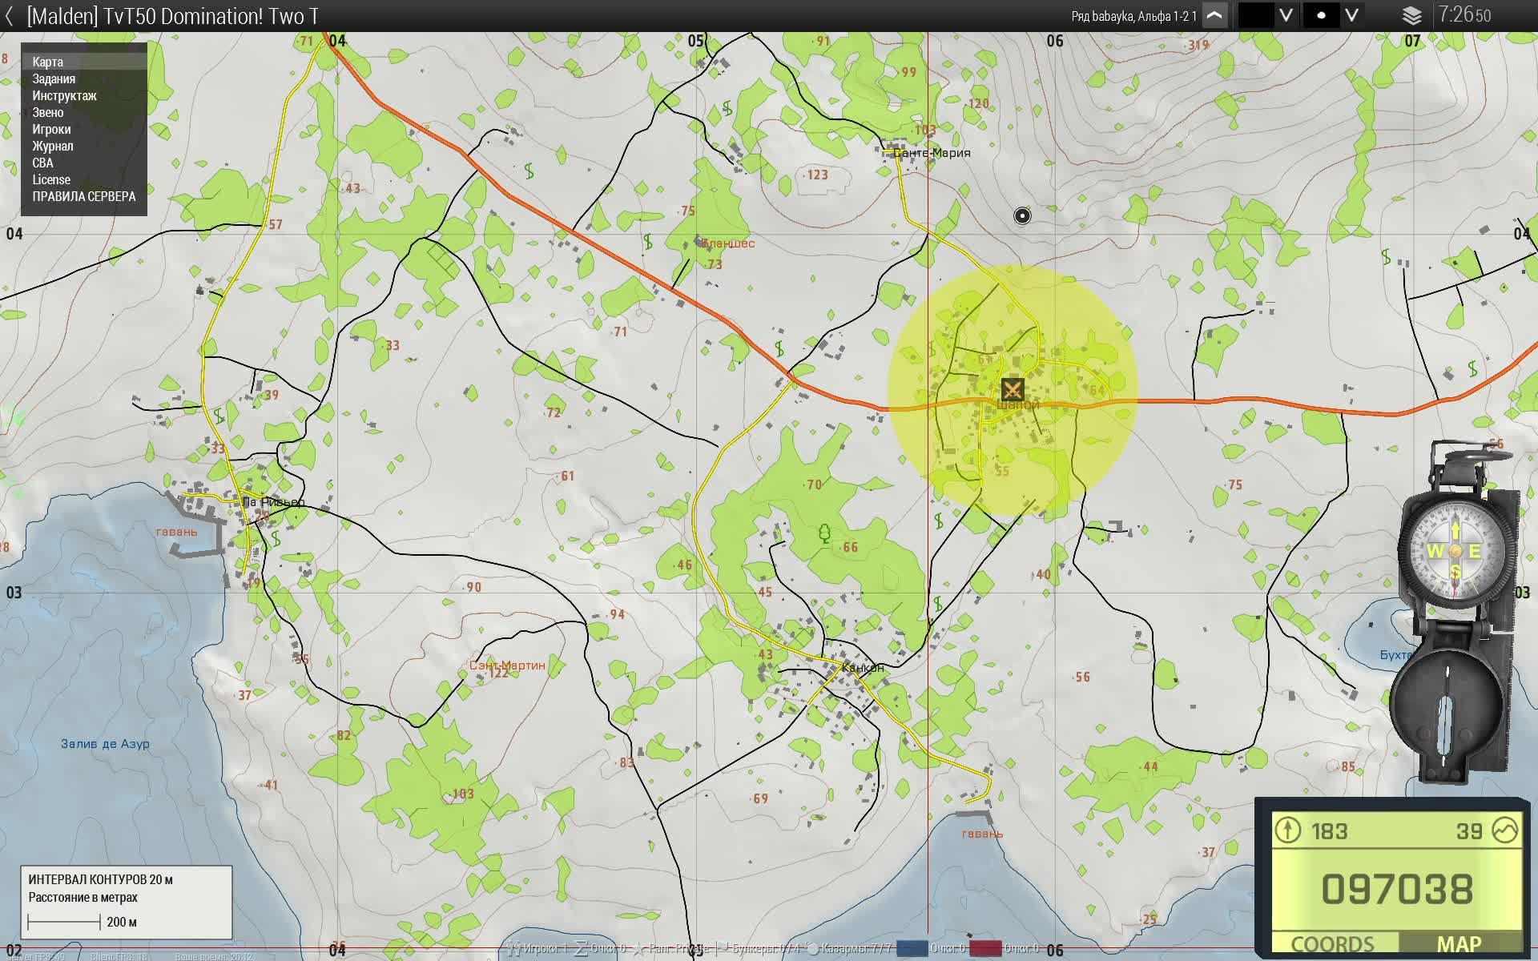Viewport: 1538px width, 961px height.
Task: Click the GPS grid reference 097038
Action: 1397,889
